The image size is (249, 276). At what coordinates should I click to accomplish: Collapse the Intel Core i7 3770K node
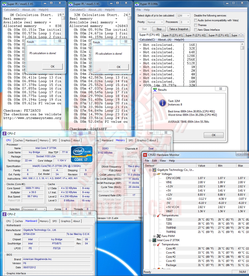click(150, 240)
